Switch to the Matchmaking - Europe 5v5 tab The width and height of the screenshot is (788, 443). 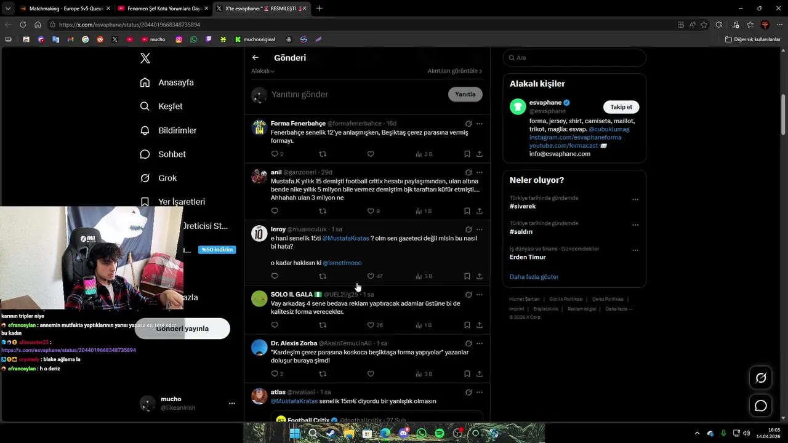[65, 9]
